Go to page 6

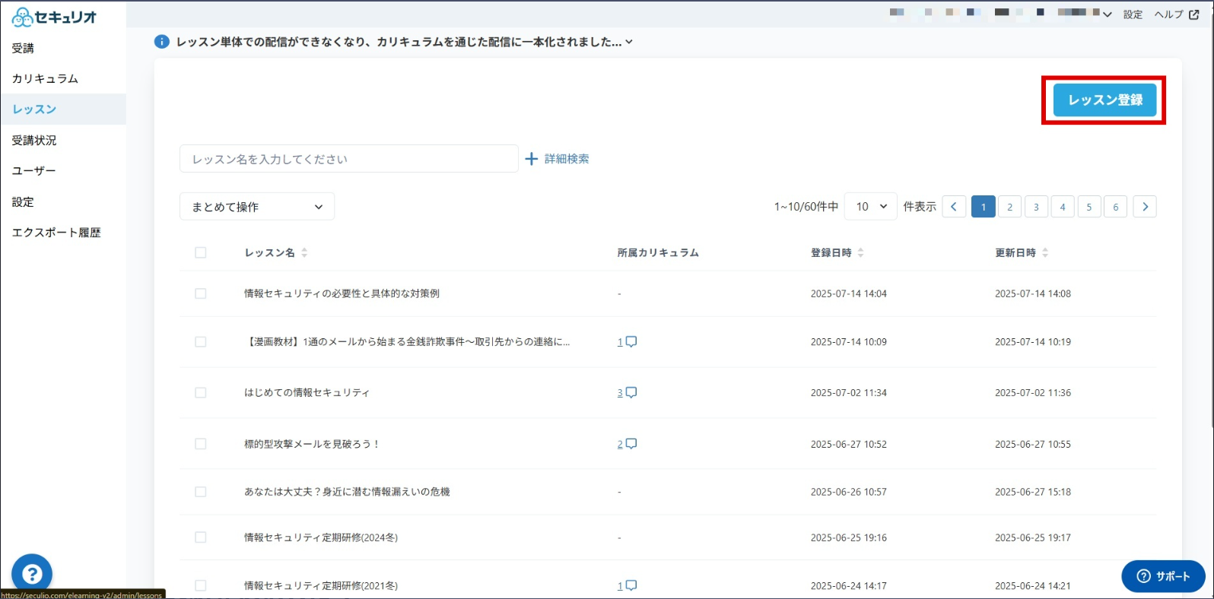coord(1116,207)
